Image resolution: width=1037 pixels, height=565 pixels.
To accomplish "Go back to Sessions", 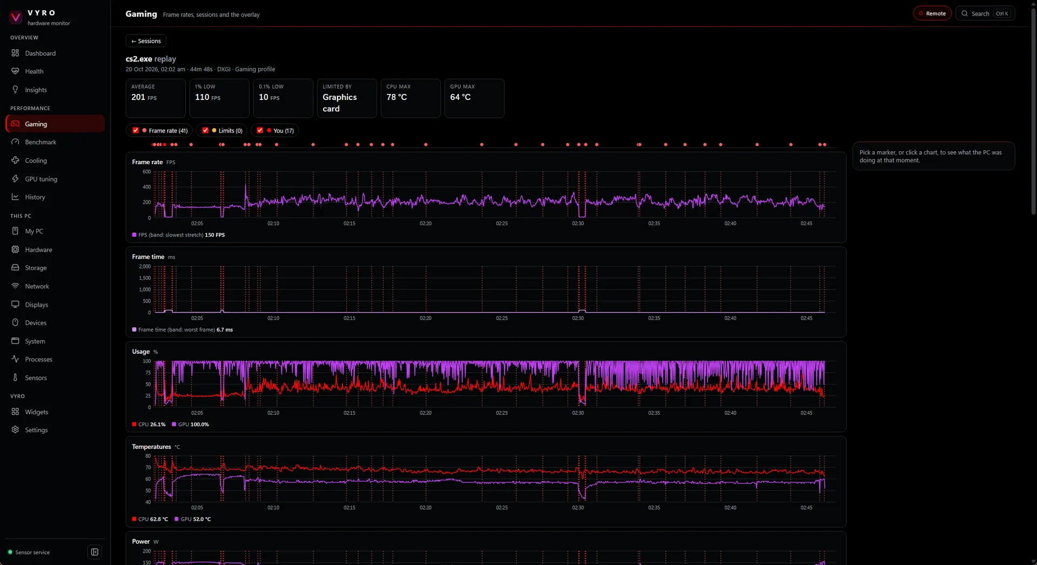I will pyautogui.click(x=146, y=41).
